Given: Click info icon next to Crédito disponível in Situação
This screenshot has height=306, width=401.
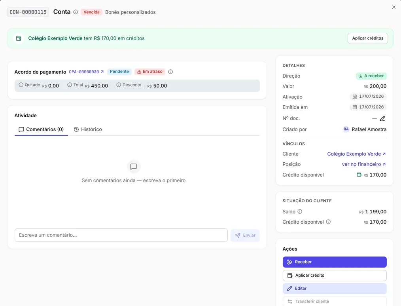Looking at the screenshot, I should tap(328, 222).
